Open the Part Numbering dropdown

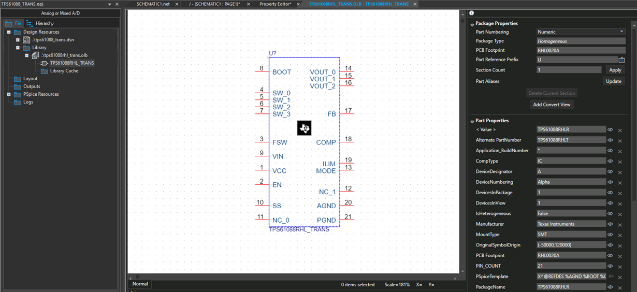pos(581,32)
